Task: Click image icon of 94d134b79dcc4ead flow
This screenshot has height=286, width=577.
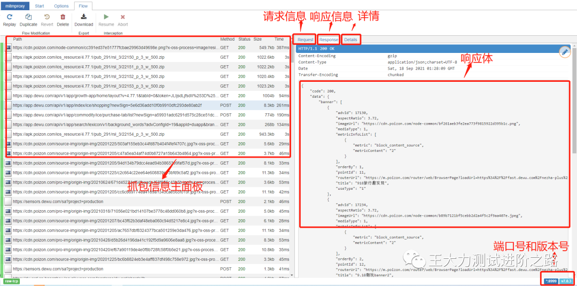Action: [9, 163]
